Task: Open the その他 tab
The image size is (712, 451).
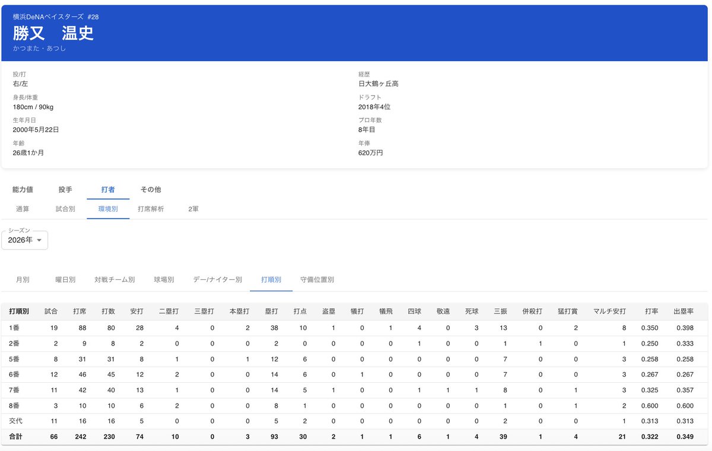Action: 151,190
